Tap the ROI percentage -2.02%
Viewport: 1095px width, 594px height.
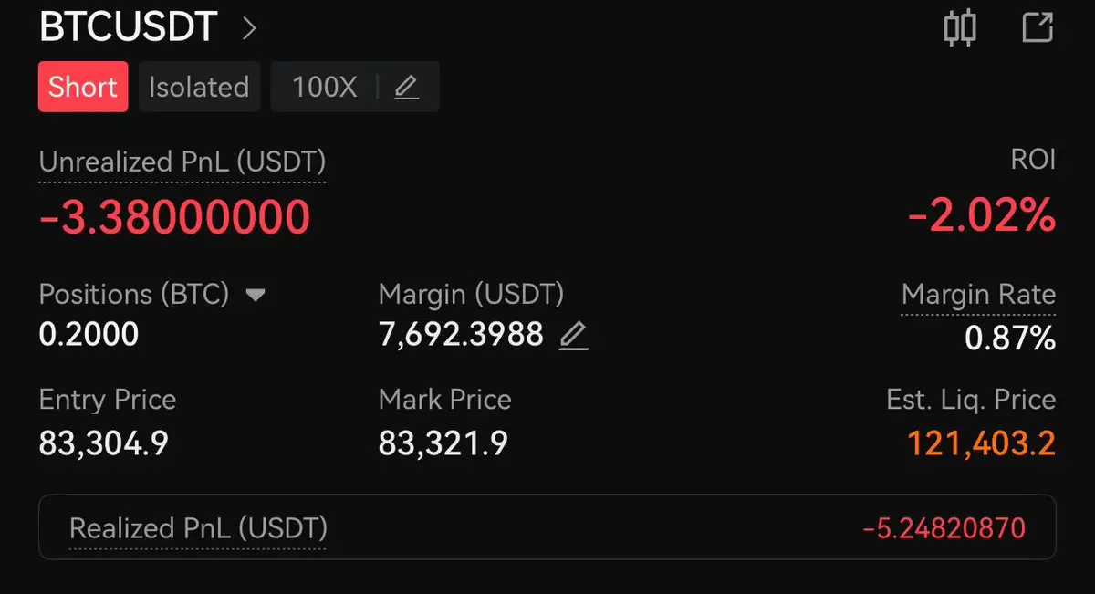981,217
